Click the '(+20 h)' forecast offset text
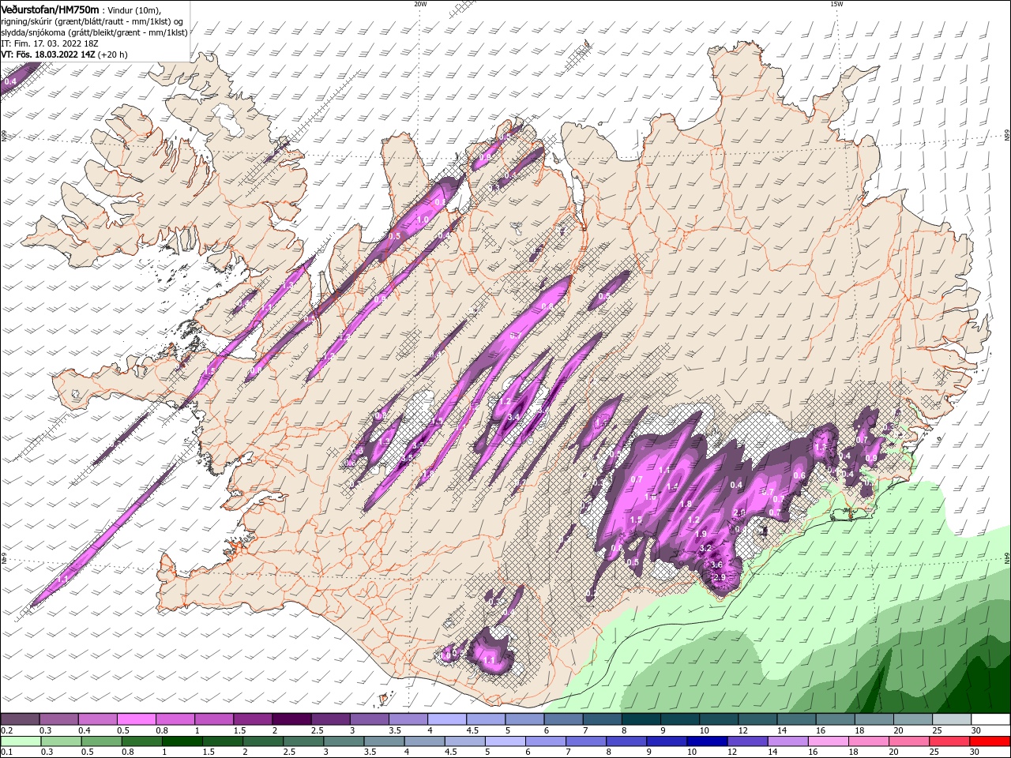 tap(113, 54)
